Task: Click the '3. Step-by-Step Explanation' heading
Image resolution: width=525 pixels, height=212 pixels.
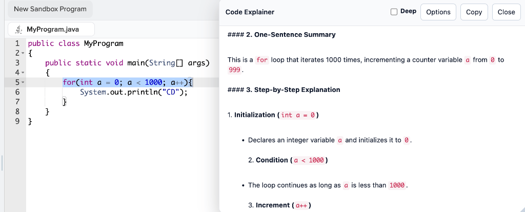Action: click(x=284, y=90)
